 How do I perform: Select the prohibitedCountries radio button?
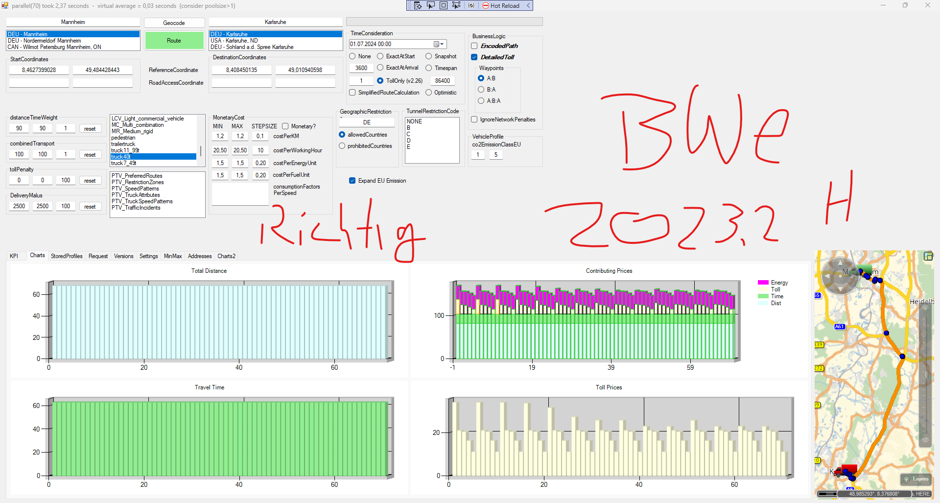point(342,146)
